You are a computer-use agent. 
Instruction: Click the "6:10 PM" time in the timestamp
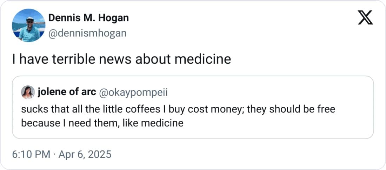pyautogui.click(x=31, y=154)
